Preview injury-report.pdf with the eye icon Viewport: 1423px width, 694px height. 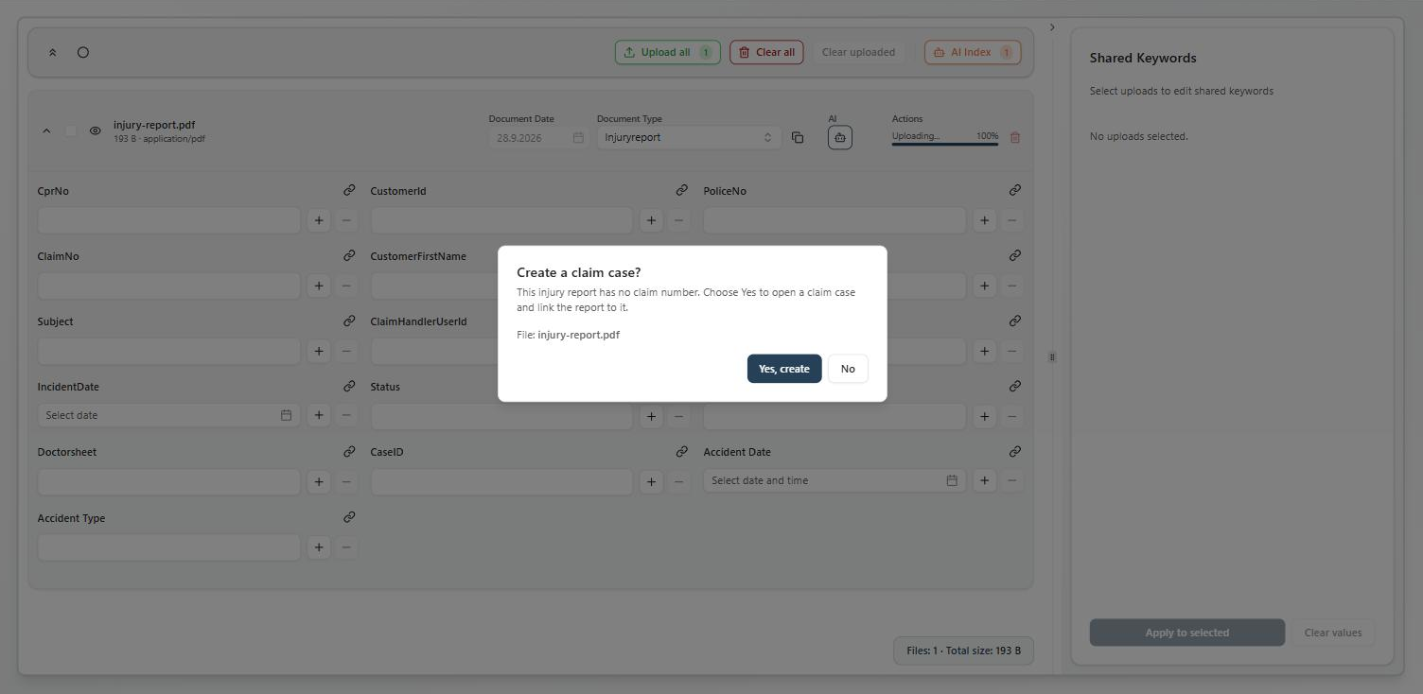point(96,131)
